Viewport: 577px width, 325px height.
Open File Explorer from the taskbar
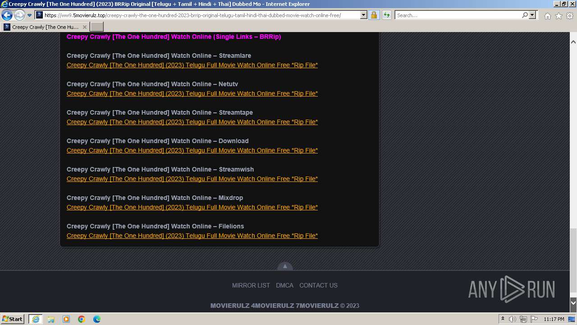[x=51, y=319]
